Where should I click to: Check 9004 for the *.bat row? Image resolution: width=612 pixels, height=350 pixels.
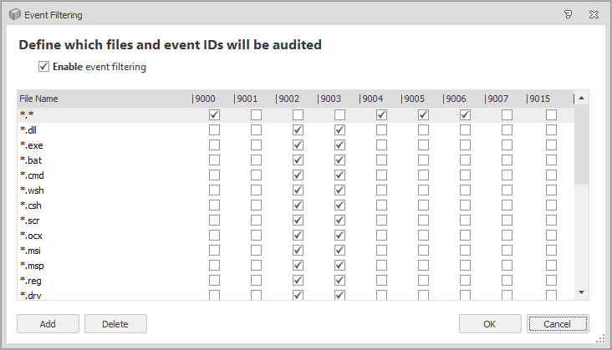pos(381,160)
